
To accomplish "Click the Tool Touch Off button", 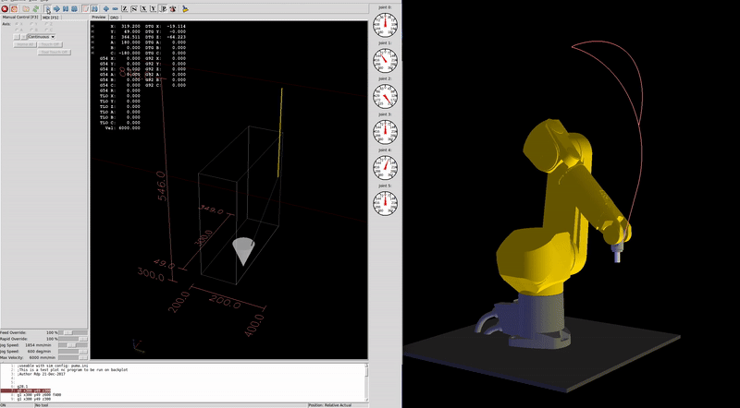I will tap(55, 52).
